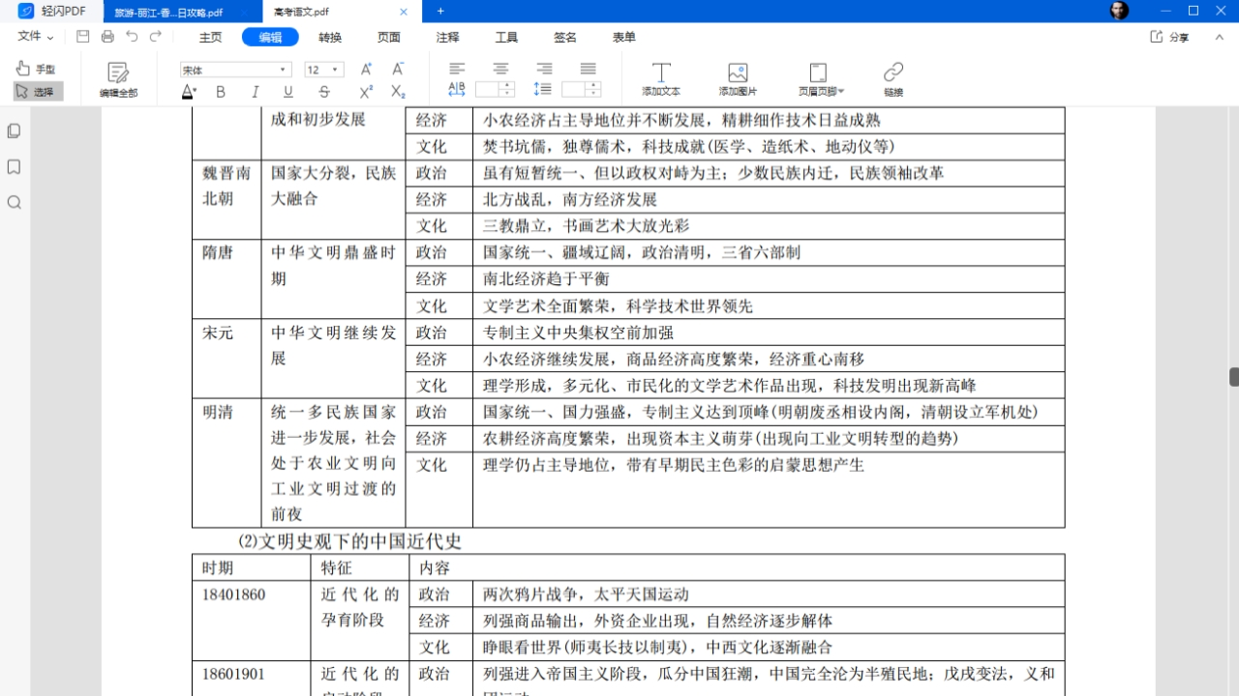Click 添加图片 add image tool
This screenshot has width=1239, height=696.
(x=738, y=80)
